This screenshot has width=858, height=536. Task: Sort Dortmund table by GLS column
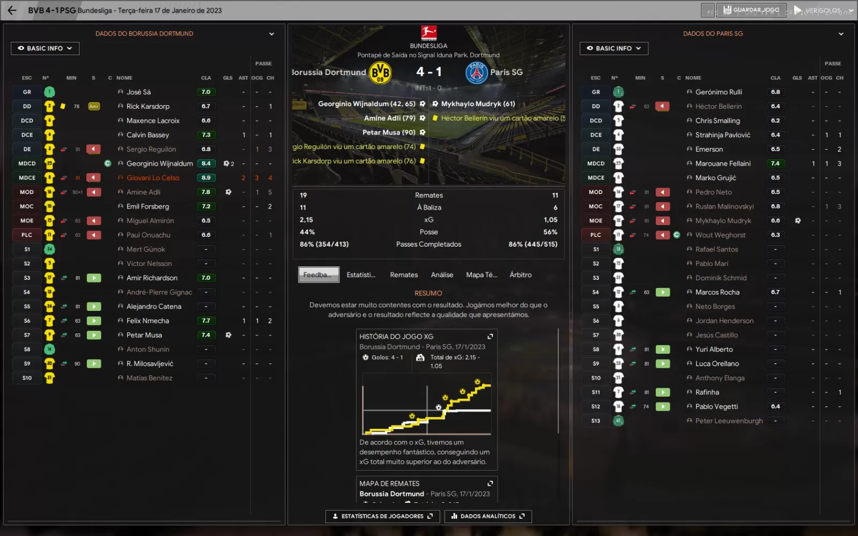(x=228, y=78)
